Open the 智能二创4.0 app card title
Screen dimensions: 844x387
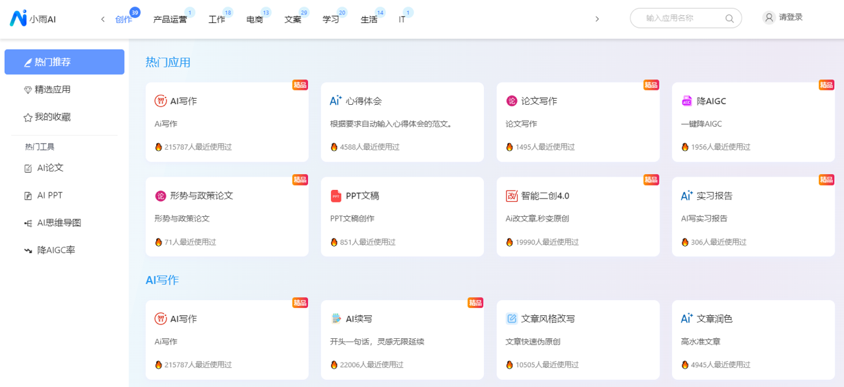(x=545, y=196)
